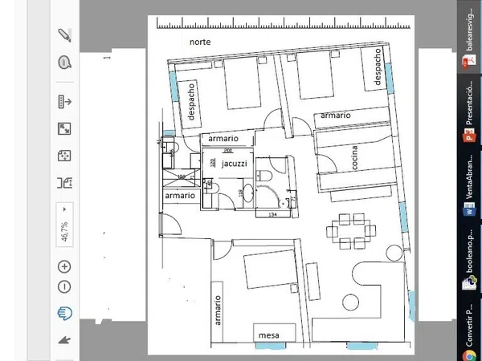Click 'armario' label above the jacuzzi
482x361 pixels.
click(x=223, y=139)
